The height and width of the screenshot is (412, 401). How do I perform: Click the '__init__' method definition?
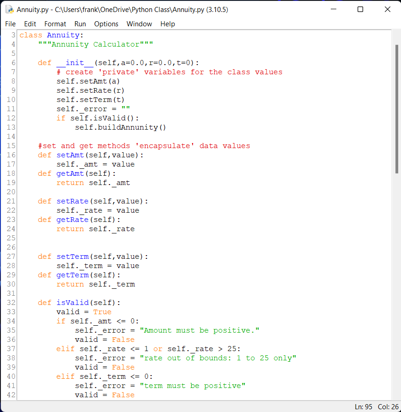(x=118, y=63)
